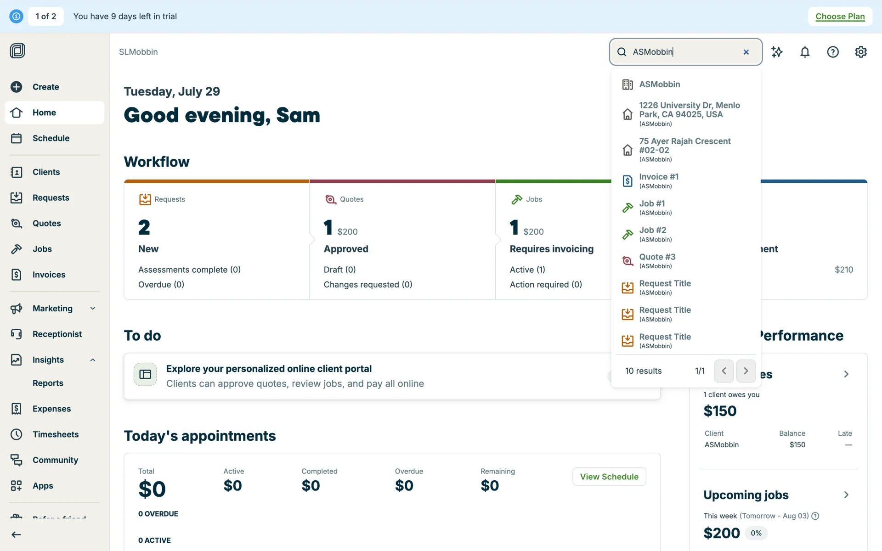This screenshot has height=551, width=882.
Task: Collapse the sidebar with the back arrow
Action: (17, 534)
